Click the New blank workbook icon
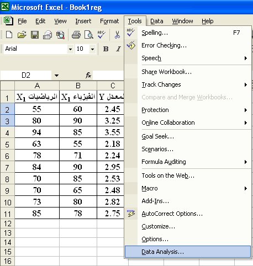 pyautogui.click(x=9, y=35)
